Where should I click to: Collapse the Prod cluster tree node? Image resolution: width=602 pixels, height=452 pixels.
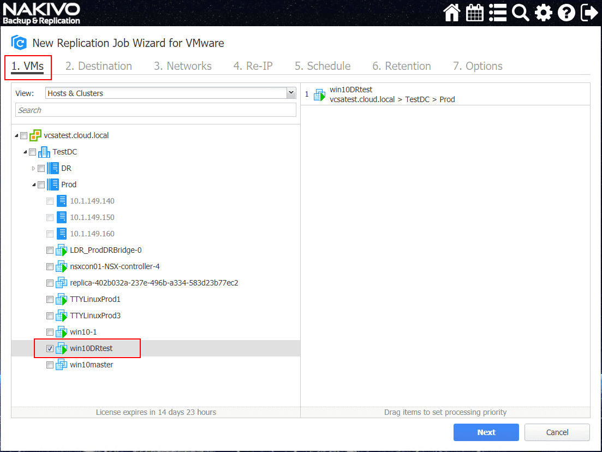pyautogui.click(x=33, y=185)
